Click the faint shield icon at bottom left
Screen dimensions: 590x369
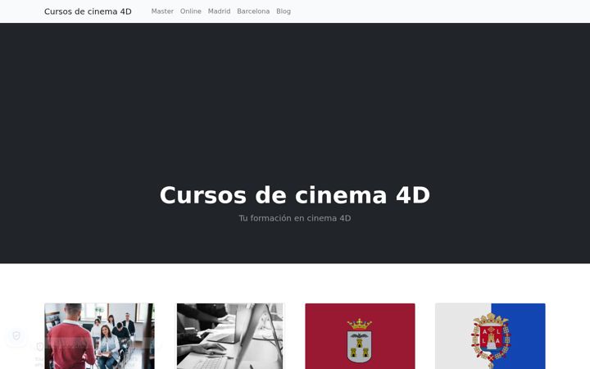pos(16,335)
